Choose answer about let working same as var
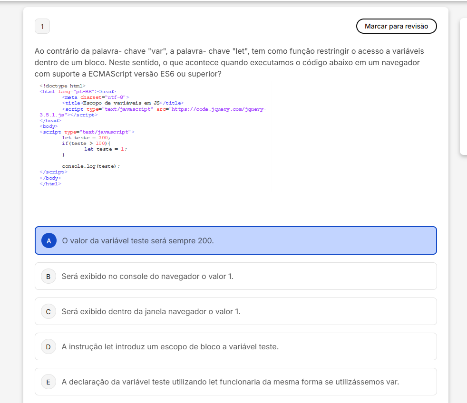Screen dimensions: 467x403 tap(230, 382)
